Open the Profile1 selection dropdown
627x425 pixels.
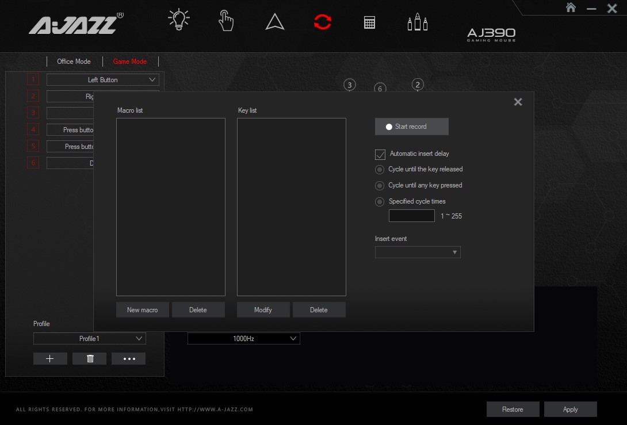(x=89, y=338)
